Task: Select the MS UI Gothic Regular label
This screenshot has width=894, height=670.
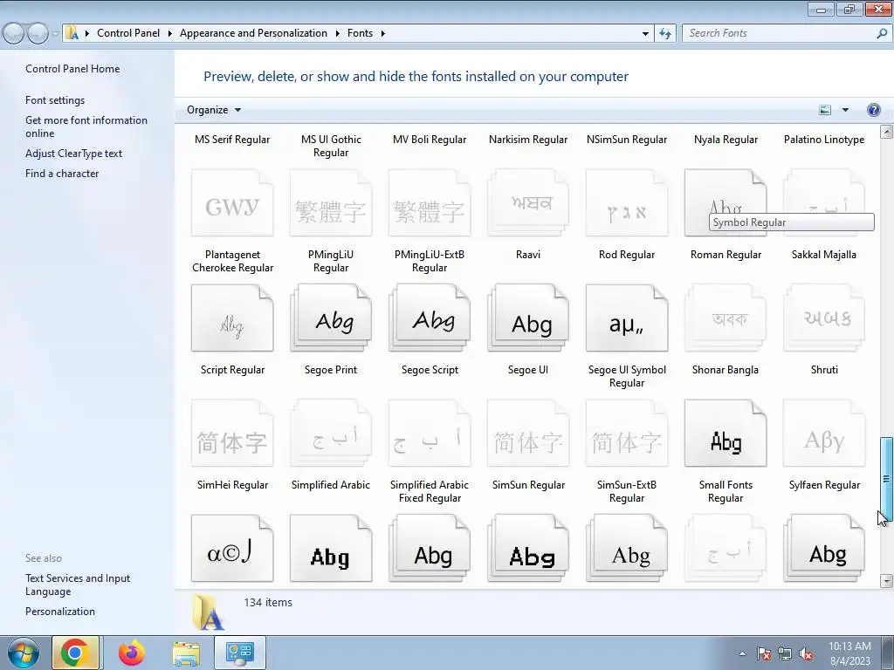Action: coord(331,146)
